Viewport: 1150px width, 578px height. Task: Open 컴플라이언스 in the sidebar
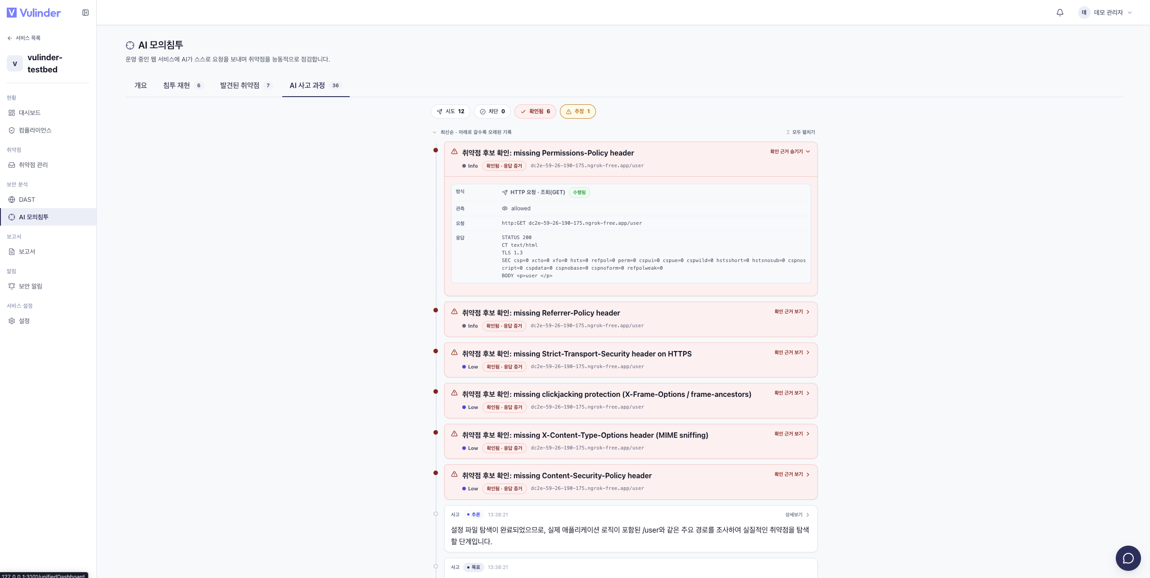click(48, 130)
